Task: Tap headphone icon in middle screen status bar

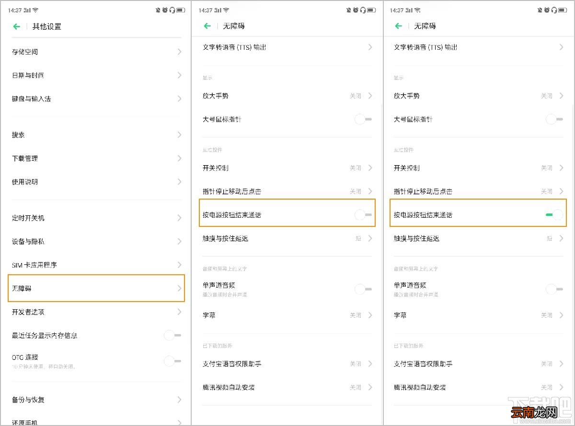Action: point(364,10)
